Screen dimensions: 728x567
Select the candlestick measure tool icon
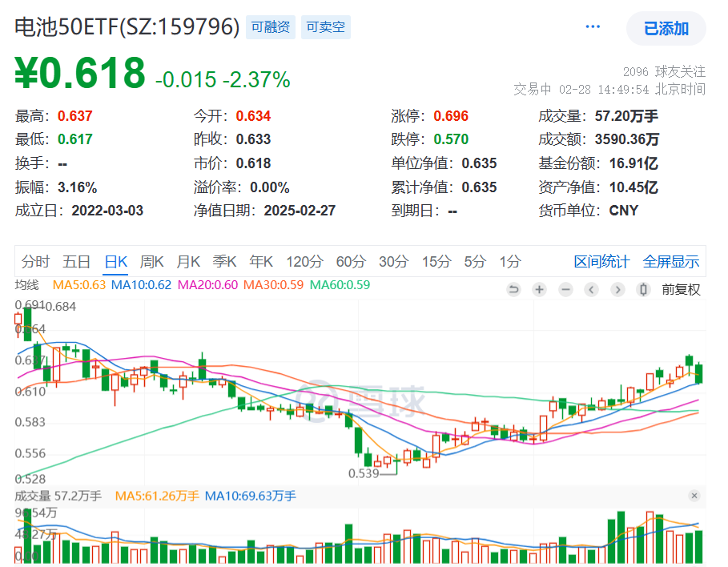642,289
